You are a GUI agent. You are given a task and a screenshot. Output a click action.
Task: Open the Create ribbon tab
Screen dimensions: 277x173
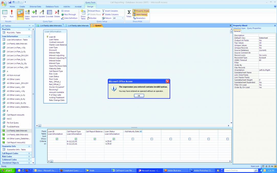click(22, 7)
